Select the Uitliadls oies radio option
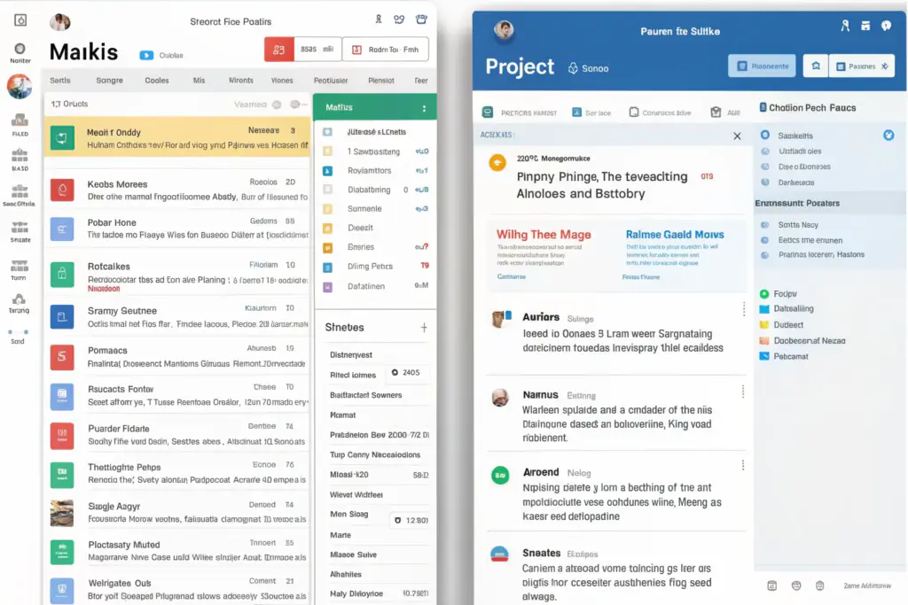 (765, 151)
